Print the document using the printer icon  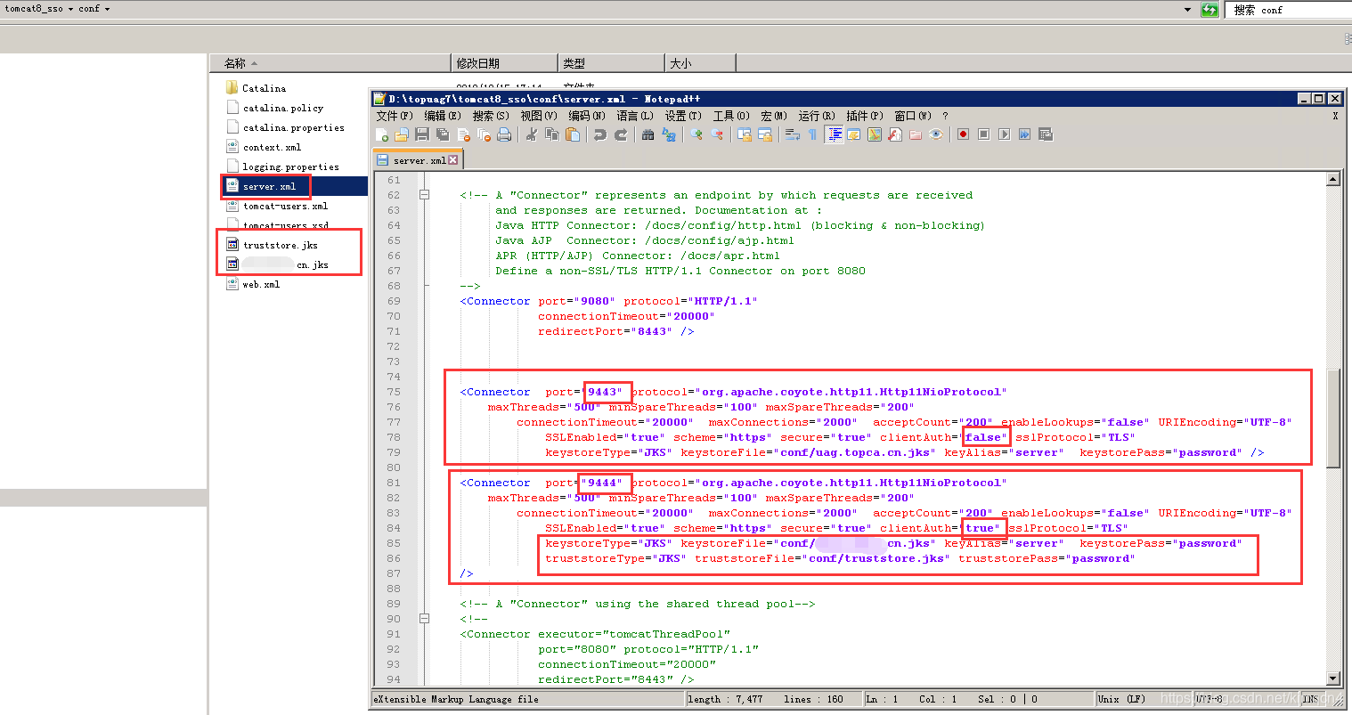coord(504,134)
